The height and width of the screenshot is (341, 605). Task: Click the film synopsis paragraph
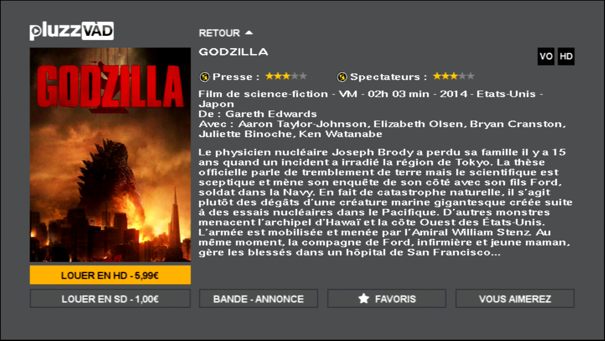[385, 202]
